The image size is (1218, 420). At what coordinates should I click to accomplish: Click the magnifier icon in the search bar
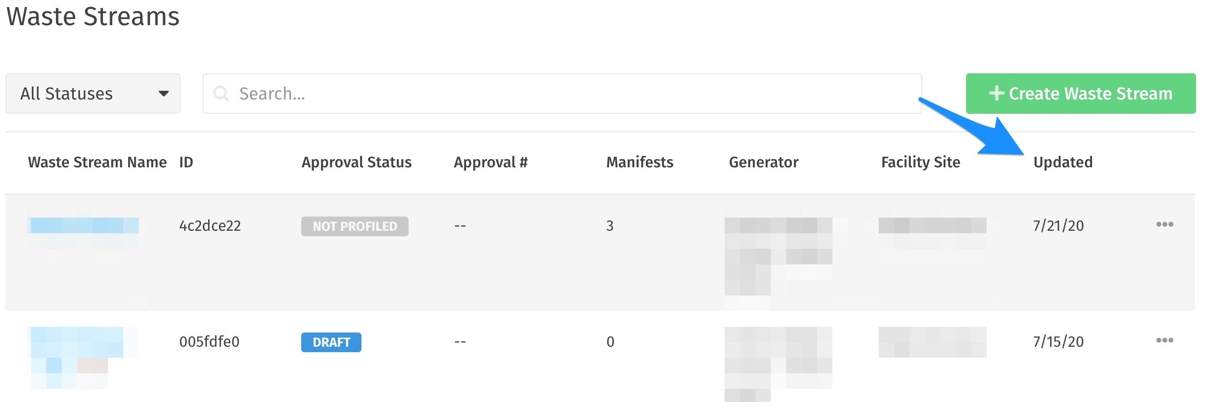click(x=221, y=94)
